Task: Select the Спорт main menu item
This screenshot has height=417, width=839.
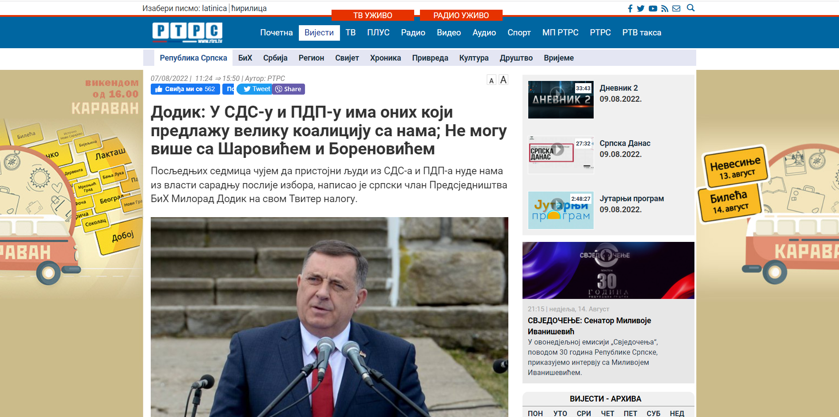Action: point(519,33)
